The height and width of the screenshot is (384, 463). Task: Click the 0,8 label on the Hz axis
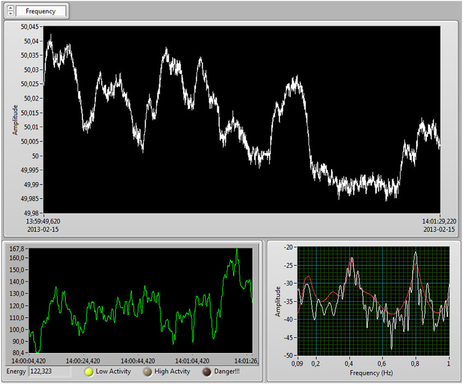[x=415, y=363]
